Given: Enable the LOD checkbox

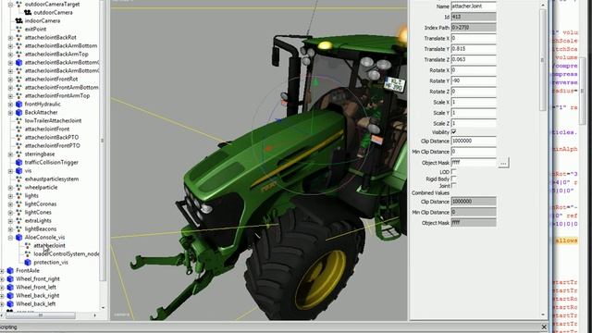Looking at the screenshot, I should (x=454, y=172).
